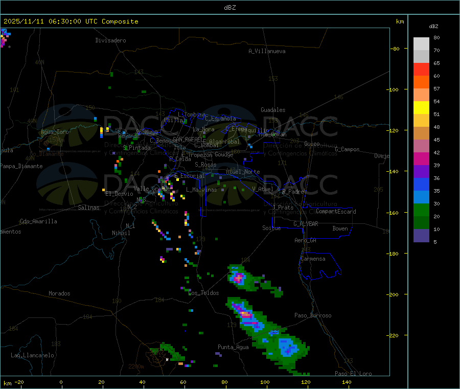
Task: Click the Paso_Barroso label
Action: (313, 316)
